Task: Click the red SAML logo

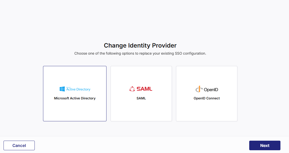Action: pyautogui.click(x=141, y=89)
